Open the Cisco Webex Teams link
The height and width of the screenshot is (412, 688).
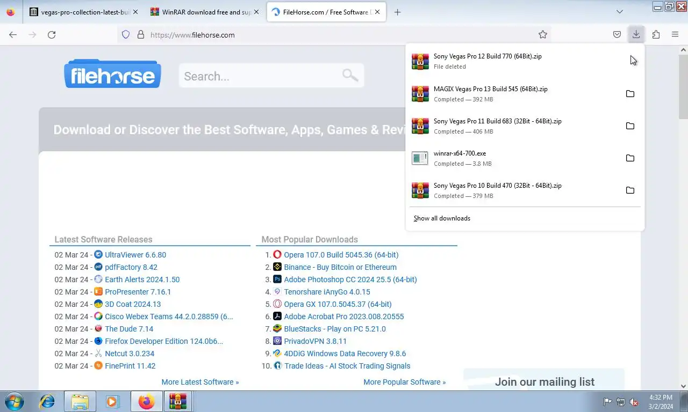click(x=169, y=317)
